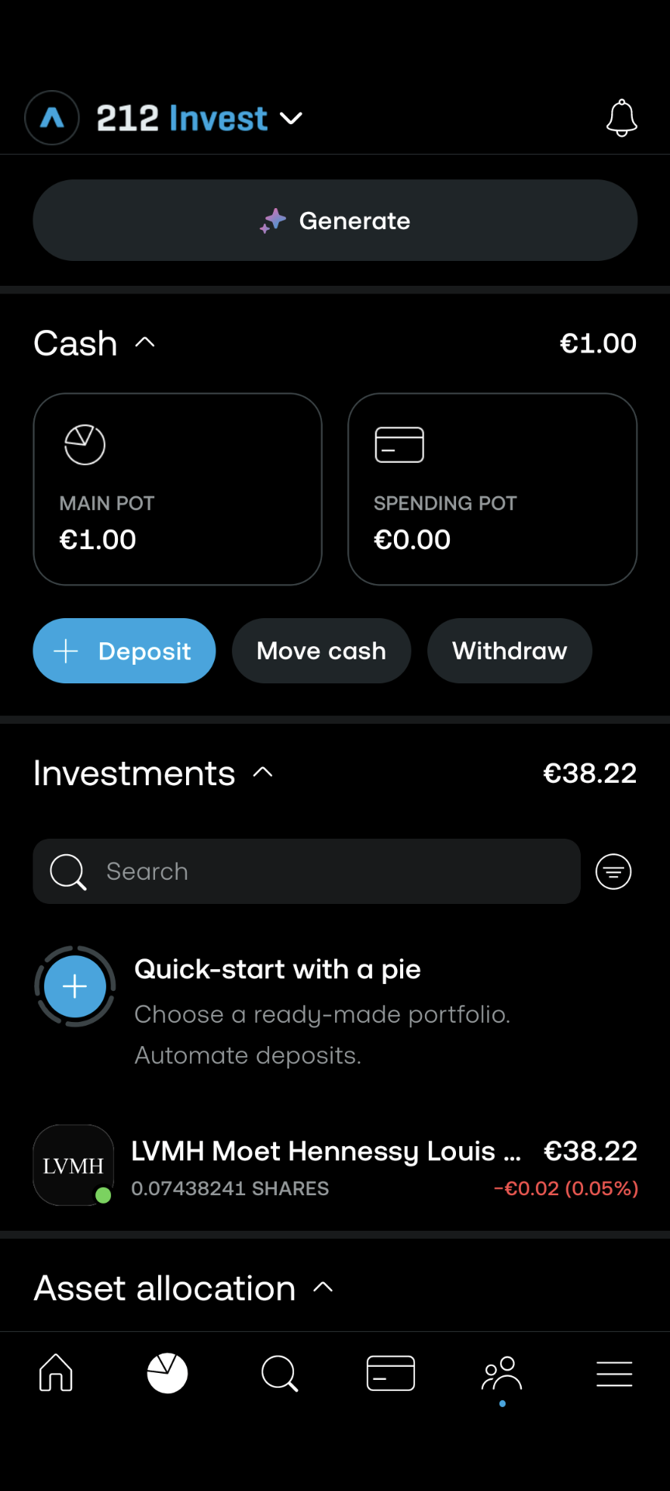Screen dimensions: 670x1491
Task: Open the Spending Pot card
Action: (492, 488)
